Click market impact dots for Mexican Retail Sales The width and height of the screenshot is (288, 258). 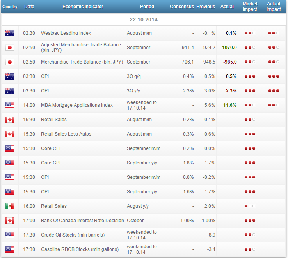pos(250,206)
